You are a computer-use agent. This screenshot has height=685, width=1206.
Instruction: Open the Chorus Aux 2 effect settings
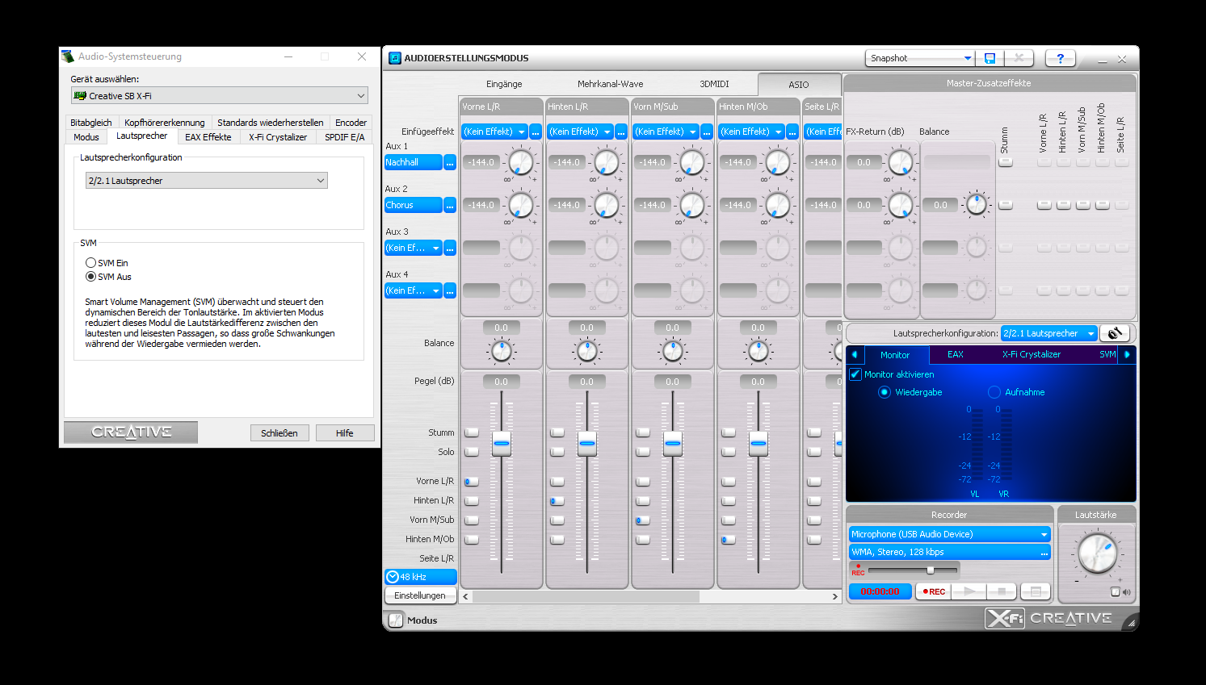pos(450,206)
